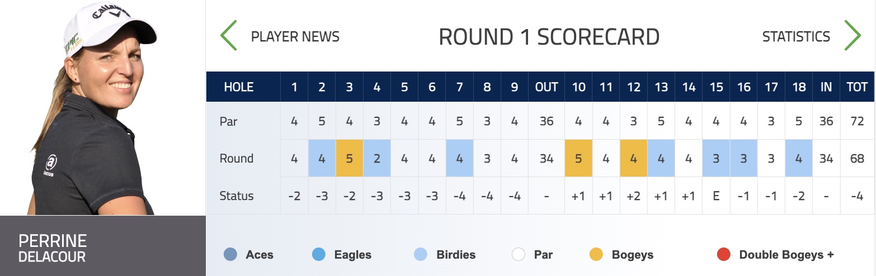
Task: Click the Round 1 Scorecard heading
Action: (x=549, y=37)
